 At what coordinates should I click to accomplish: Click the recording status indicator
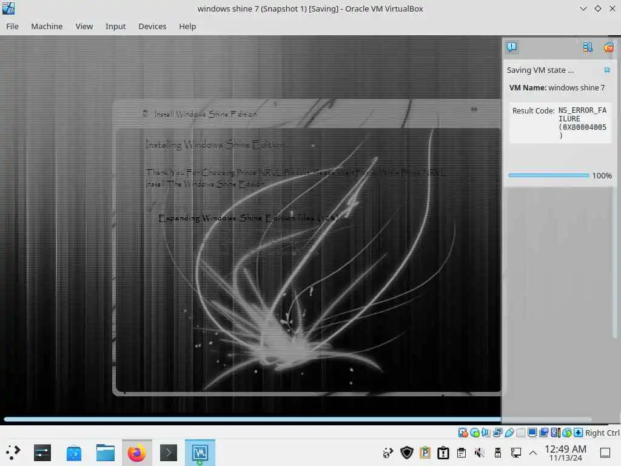544,432
